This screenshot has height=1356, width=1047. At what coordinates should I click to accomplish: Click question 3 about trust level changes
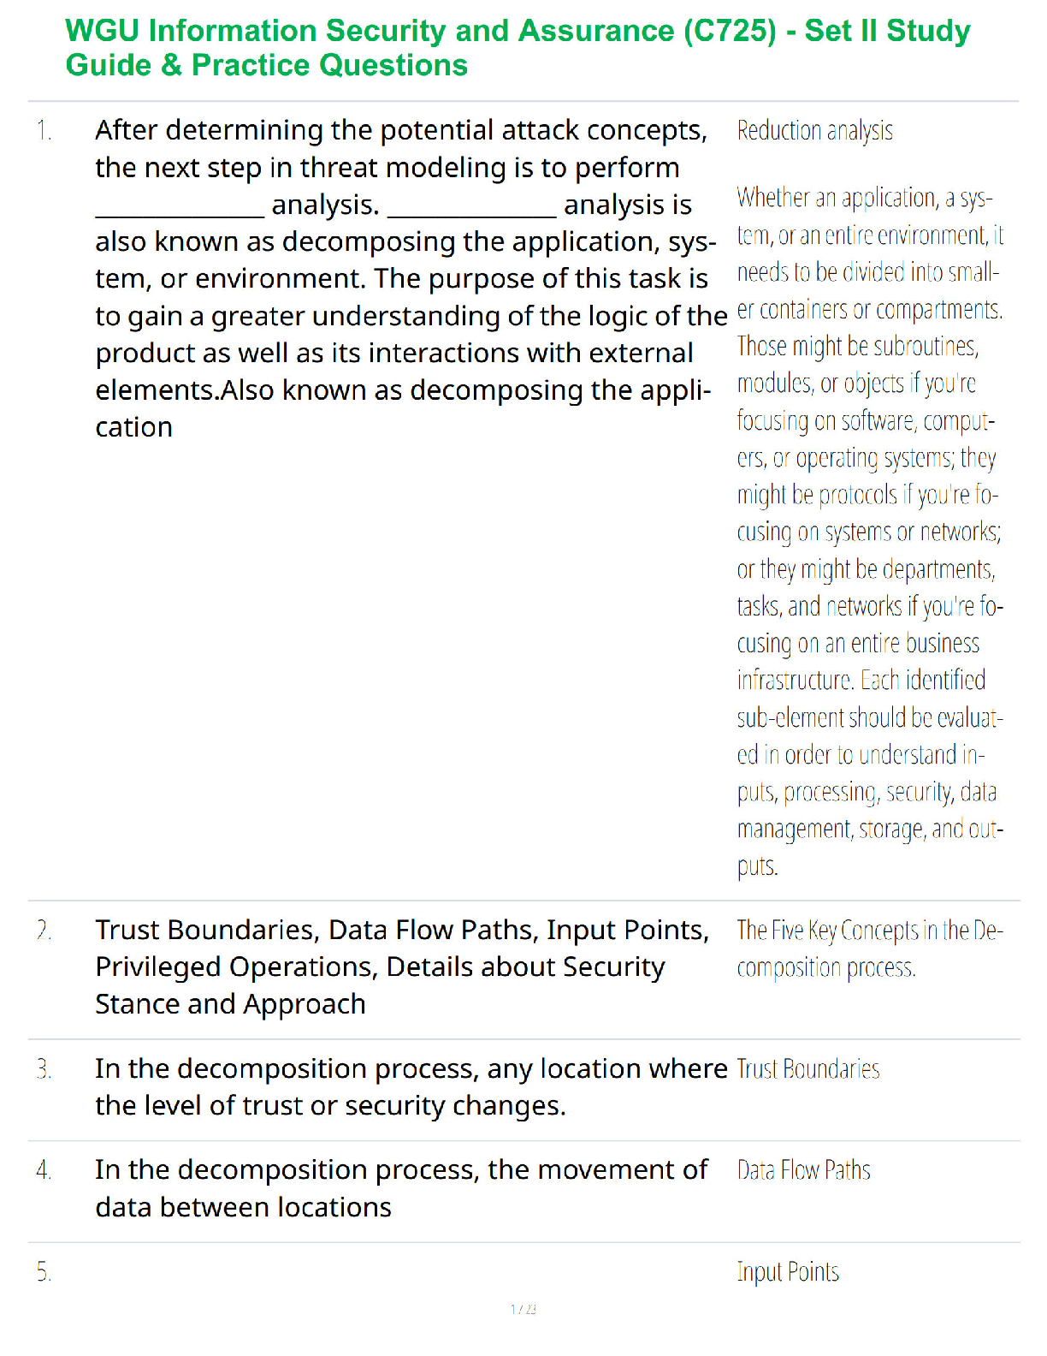tap(411, 1087)
